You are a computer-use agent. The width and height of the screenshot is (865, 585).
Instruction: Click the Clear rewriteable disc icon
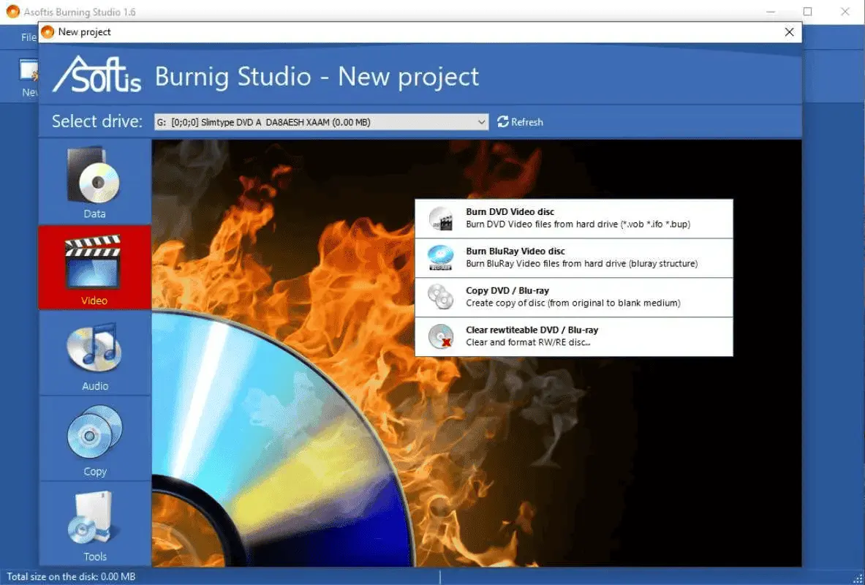click(441, 336)
